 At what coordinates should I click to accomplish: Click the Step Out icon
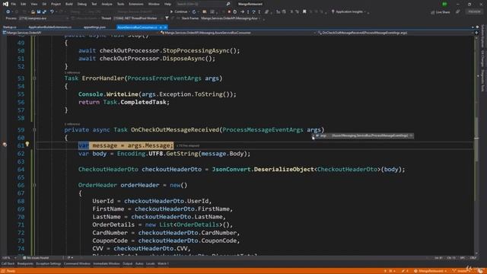click(x=259, y=12)
